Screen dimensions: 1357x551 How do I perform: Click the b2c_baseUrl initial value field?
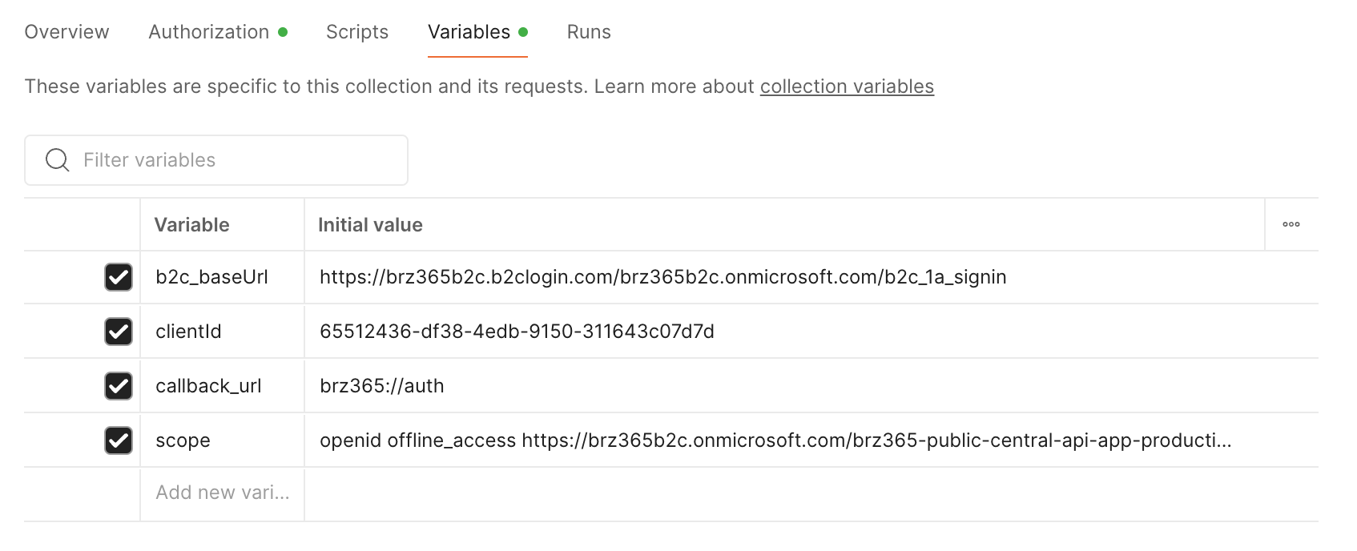[662, 277]
